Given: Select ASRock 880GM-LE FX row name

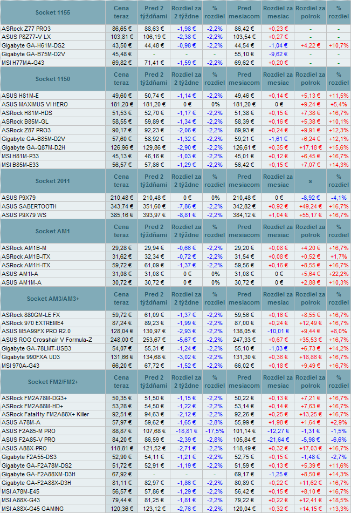Looking at the screenshot, I should click(31, 315).
